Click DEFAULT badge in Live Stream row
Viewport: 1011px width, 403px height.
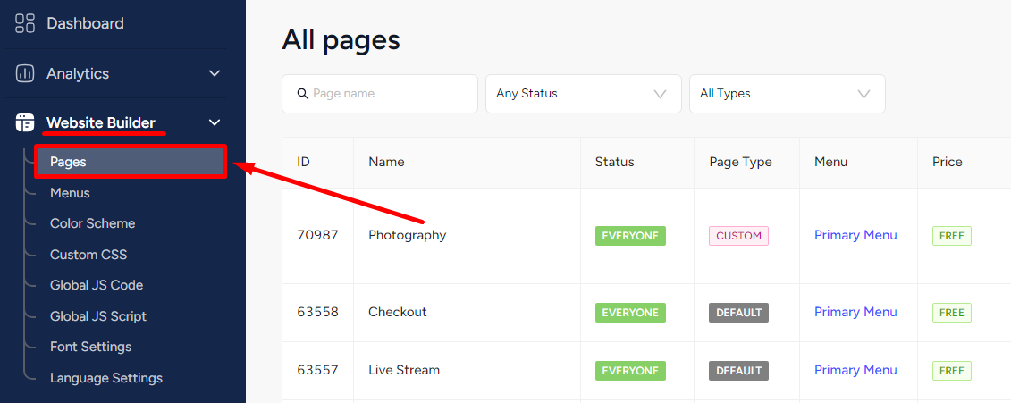[739, 371]
